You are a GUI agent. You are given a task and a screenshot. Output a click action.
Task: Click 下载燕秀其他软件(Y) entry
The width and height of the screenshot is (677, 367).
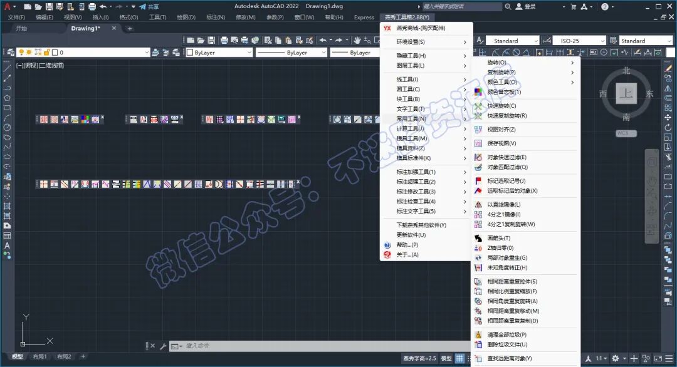click(x=426, y=225)
